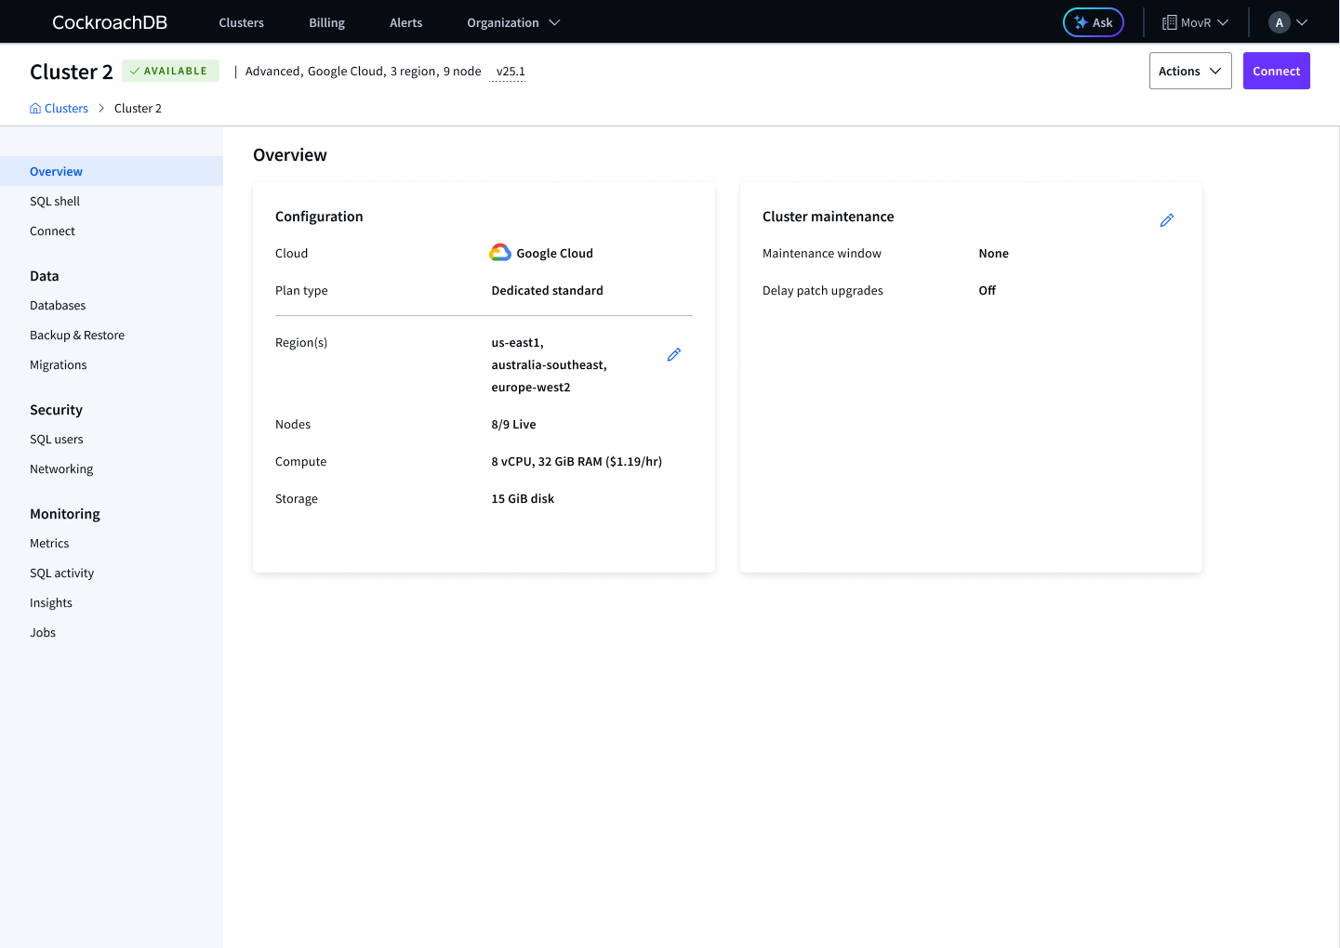
Task: Open the Alerts page
Action: [406, 22]
